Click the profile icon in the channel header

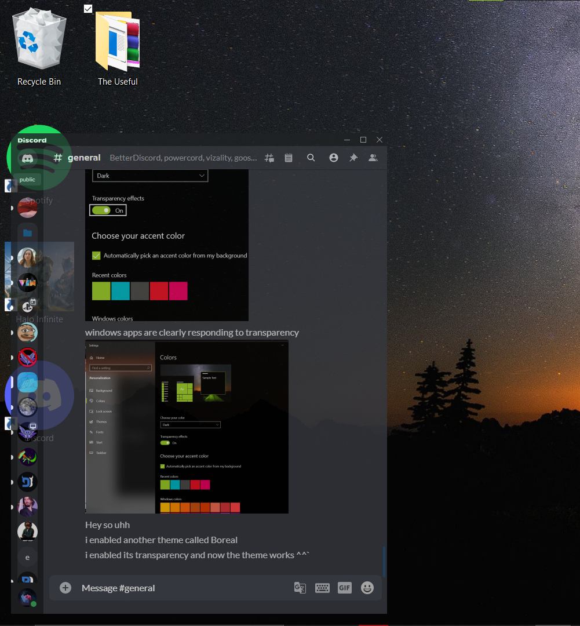pyautogui.click(x=334, y=157)
